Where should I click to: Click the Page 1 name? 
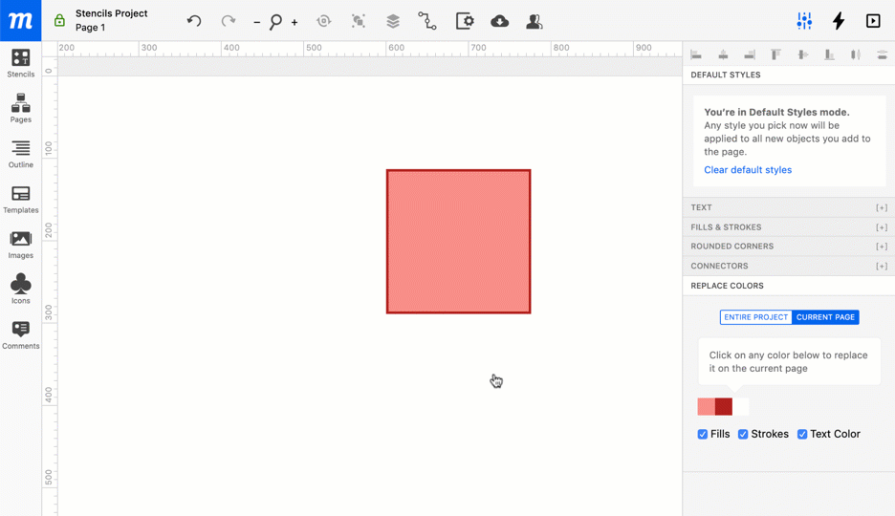(90, 28)
